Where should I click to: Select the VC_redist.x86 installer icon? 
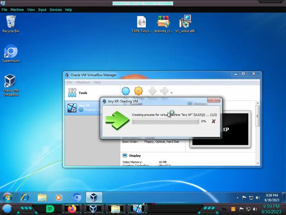(x=185, y=24)
